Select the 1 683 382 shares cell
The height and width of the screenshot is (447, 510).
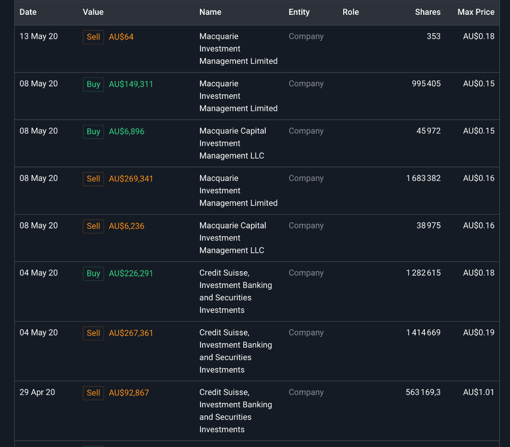[x=423, y=178]
